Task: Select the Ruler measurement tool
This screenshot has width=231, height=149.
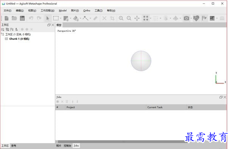Action: (95, 18)
